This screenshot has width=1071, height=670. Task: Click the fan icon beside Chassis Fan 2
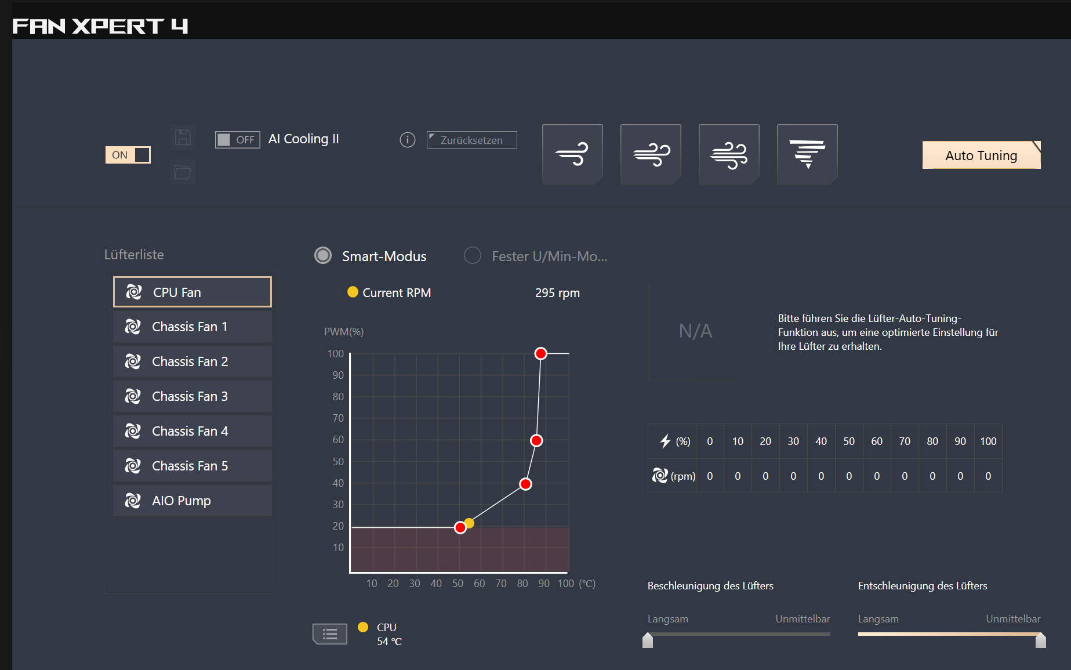tap(133, 361)
